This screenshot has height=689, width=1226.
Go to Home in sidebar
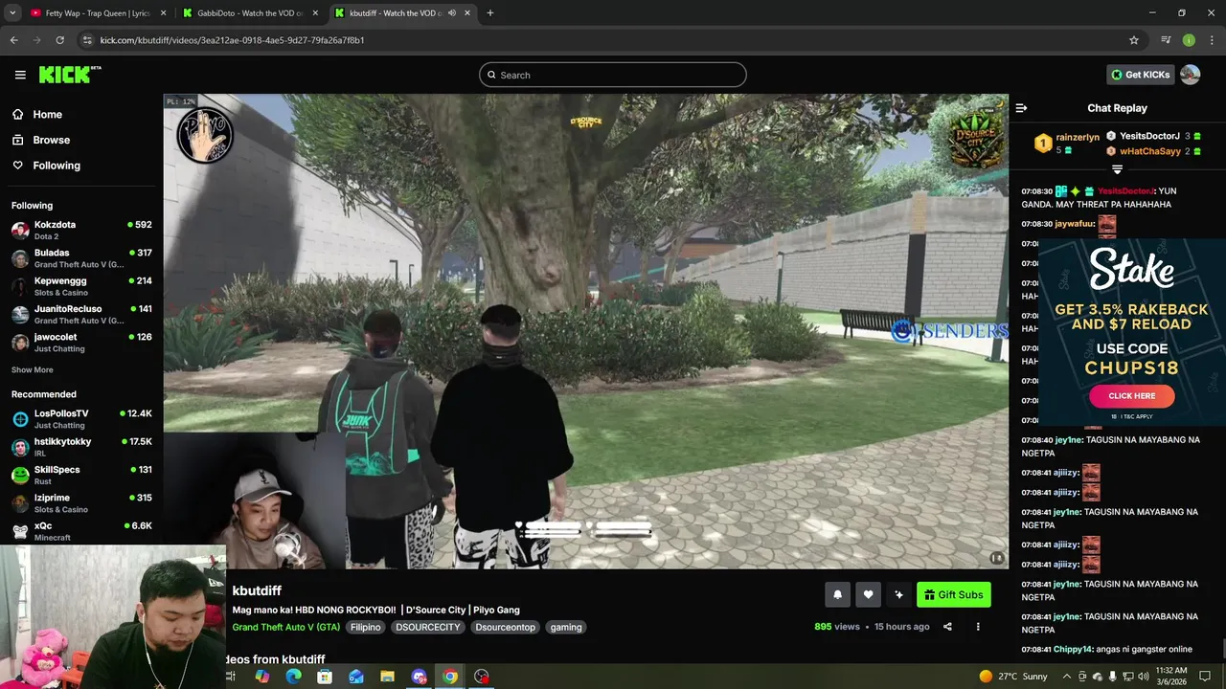click(x=47, y=114)
